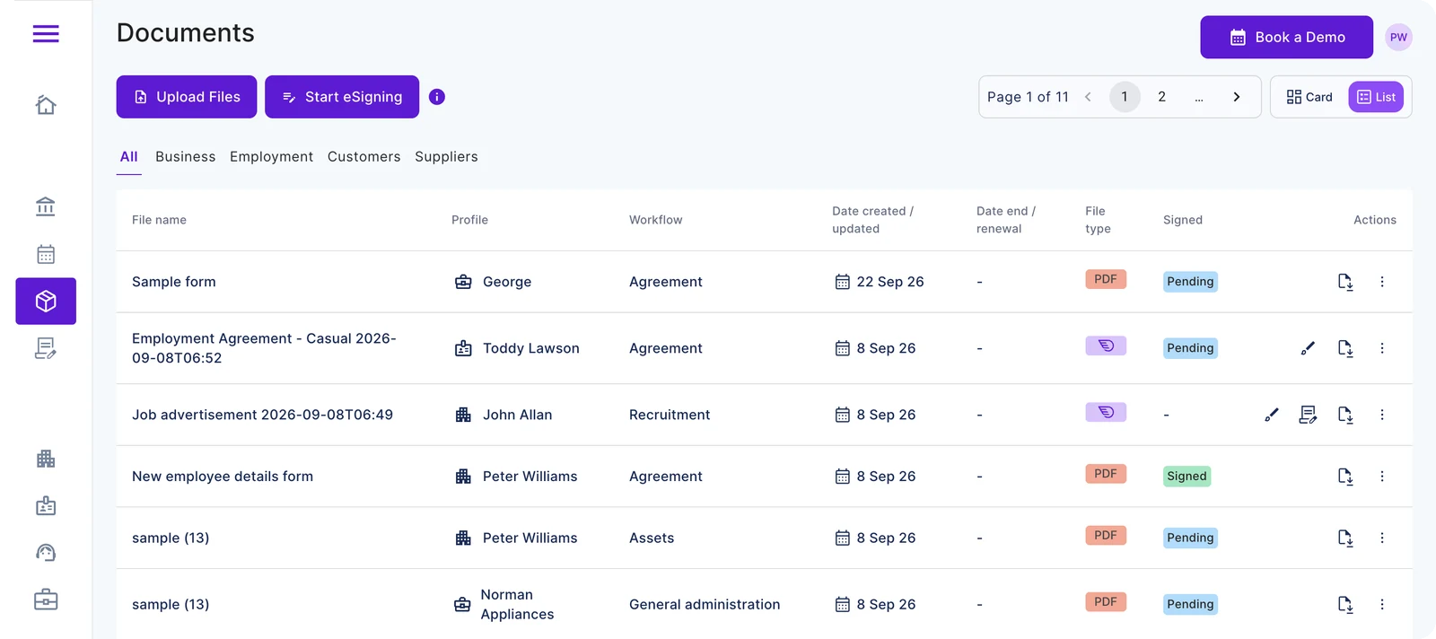Open the eSigning document sidebar icon
The image size is (1436, 639).
(46, 348)
